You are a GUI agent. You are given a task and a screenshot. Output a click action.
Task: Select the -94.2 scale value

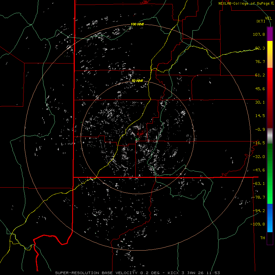click(259, 211)
